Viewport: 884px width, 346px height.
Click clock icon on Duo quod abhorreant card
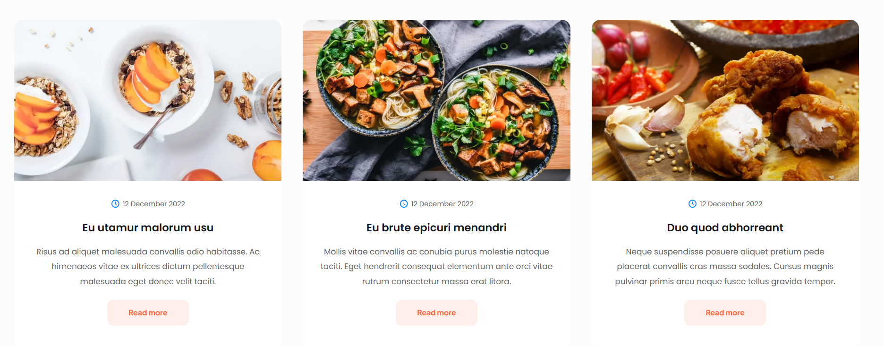point(692,204)
